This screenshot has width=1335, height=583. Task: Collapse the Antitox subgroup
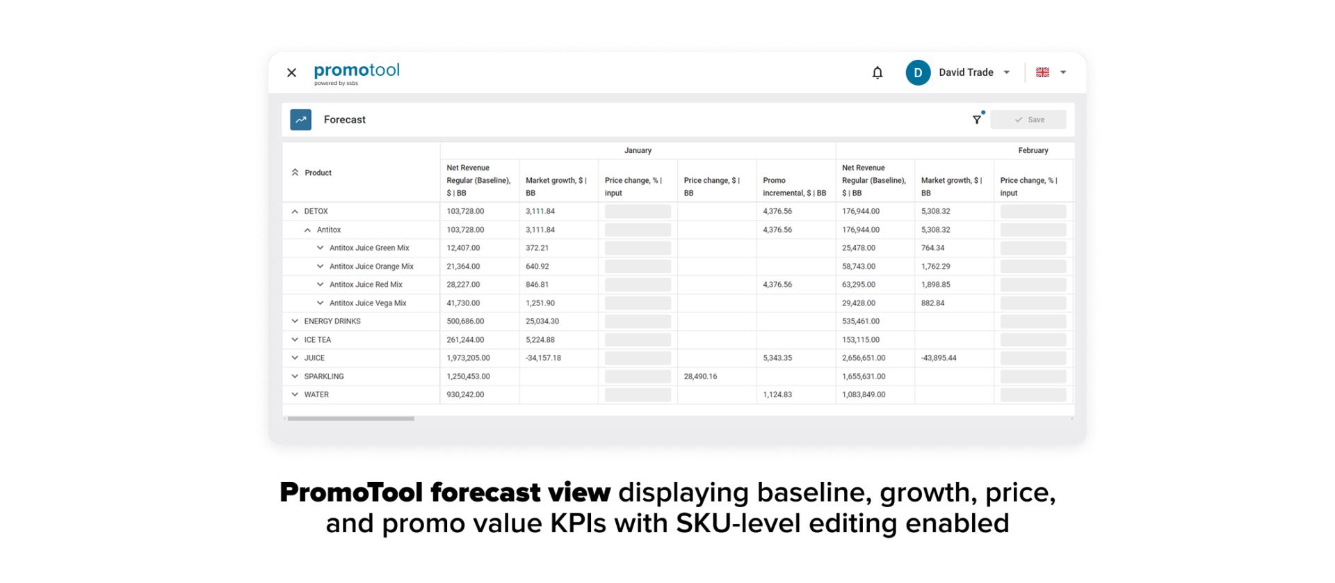tap(307, 230)
